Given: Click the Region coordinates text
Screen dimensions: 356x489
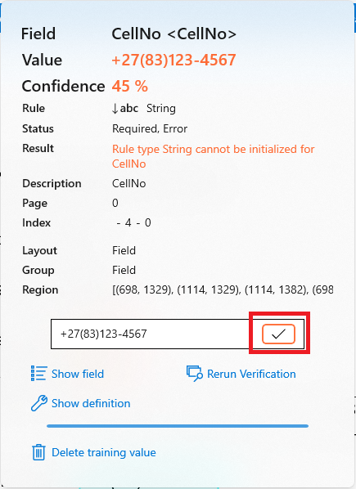Looking at the screenshot, I should 223,289.
